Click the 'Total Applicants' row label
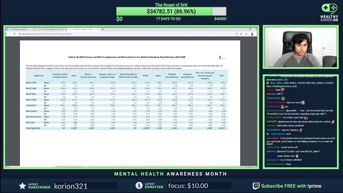Viewport: 343px width, 193px height. (33, 128)
